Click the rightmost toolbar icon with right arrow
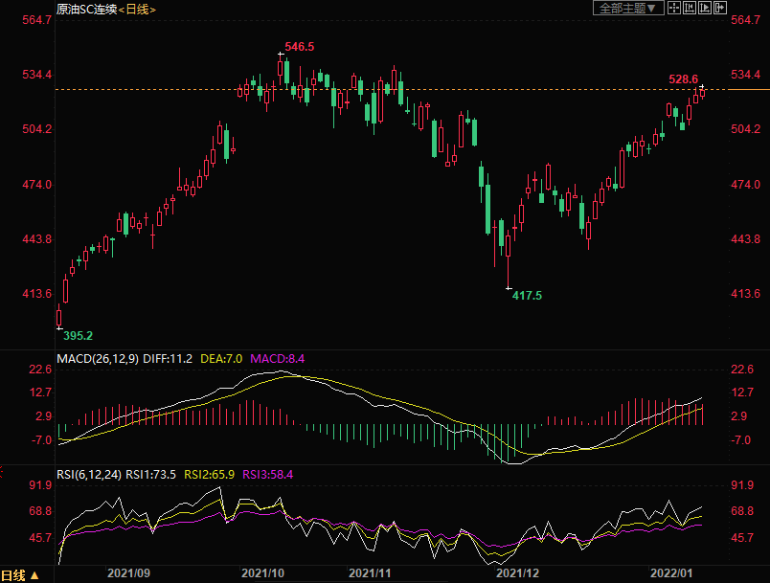Viewport: 770px width, 583px height. coord(719,9)
